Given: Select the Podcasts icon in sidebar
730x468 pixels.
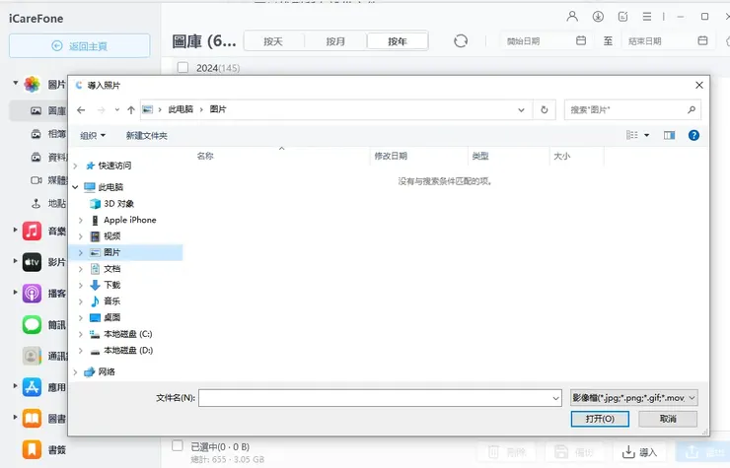Looking at the screenshot, I should pyautogui.click(x=32, y=293).
